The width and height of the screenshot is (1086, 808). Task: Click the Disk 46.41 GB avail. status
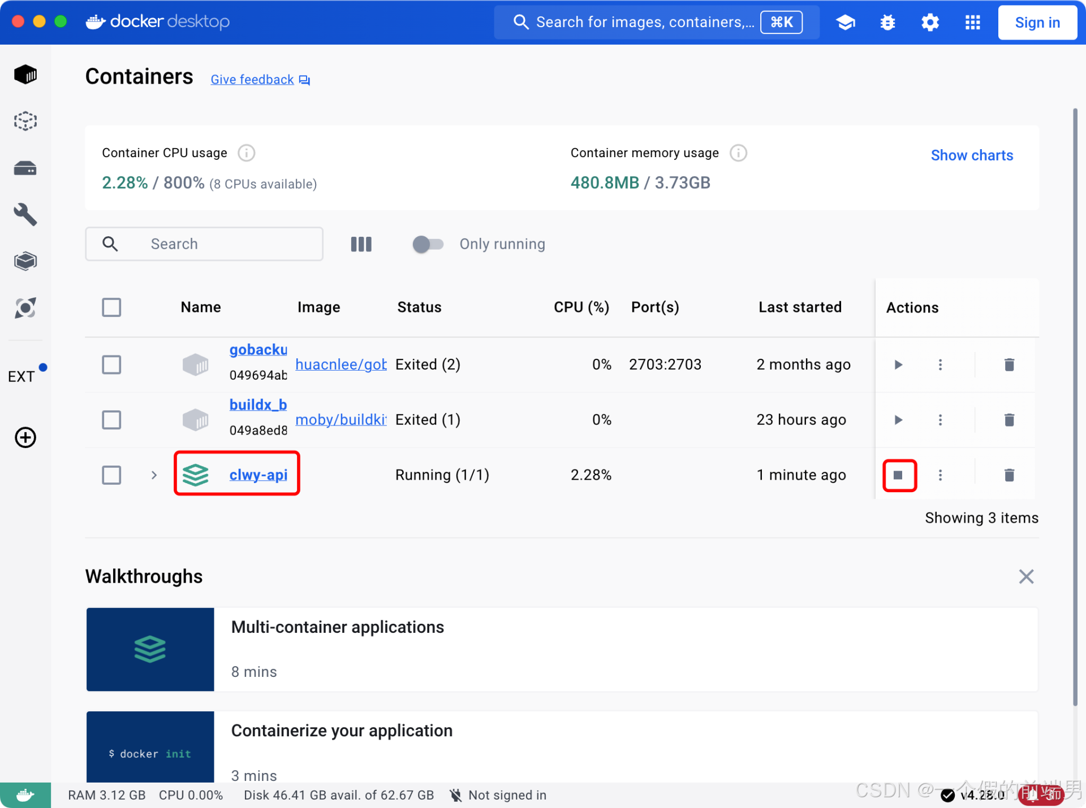pyautogui.click(x=339, y=796)
